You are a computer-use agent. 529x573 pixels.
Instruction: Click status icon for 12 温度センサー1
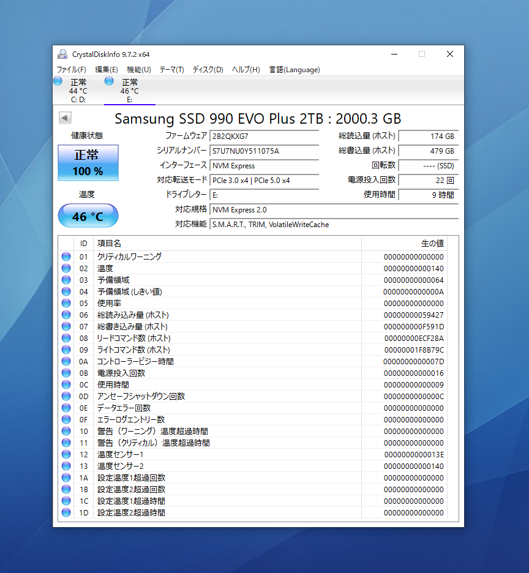click(x=66, y=454)
